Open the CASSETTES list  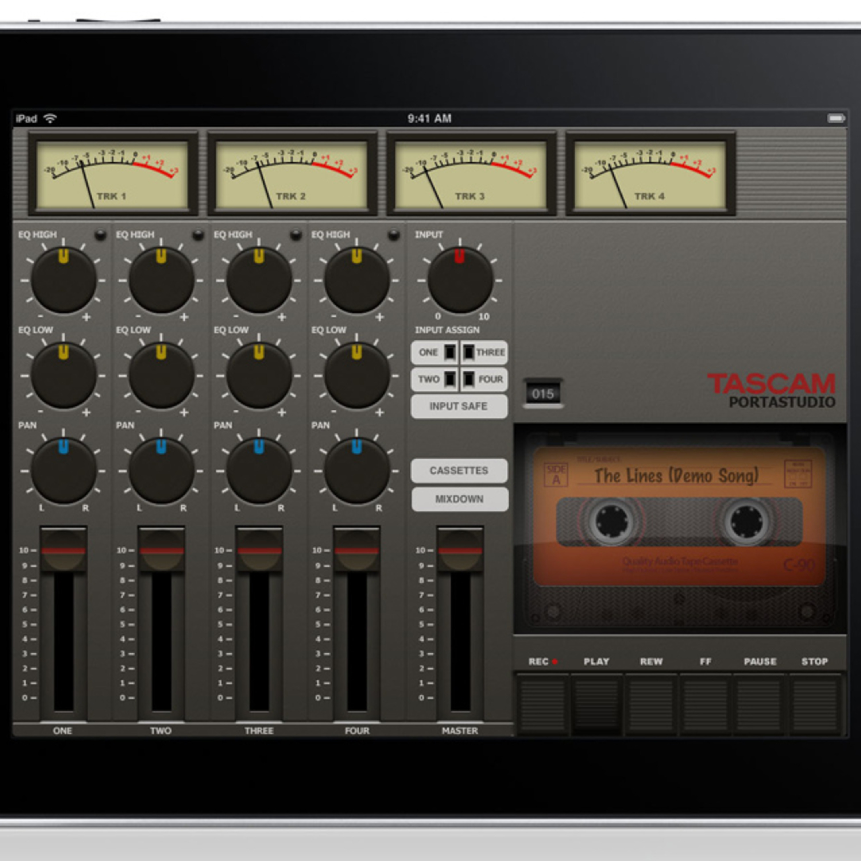[x=459, y=471]
